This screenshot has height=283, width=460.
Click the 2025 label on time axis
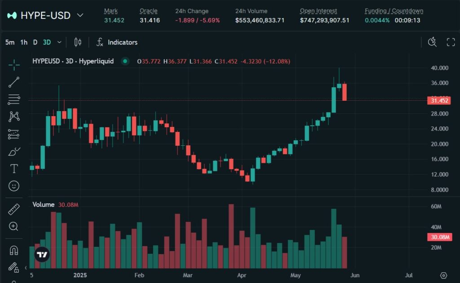coord(80,275)
